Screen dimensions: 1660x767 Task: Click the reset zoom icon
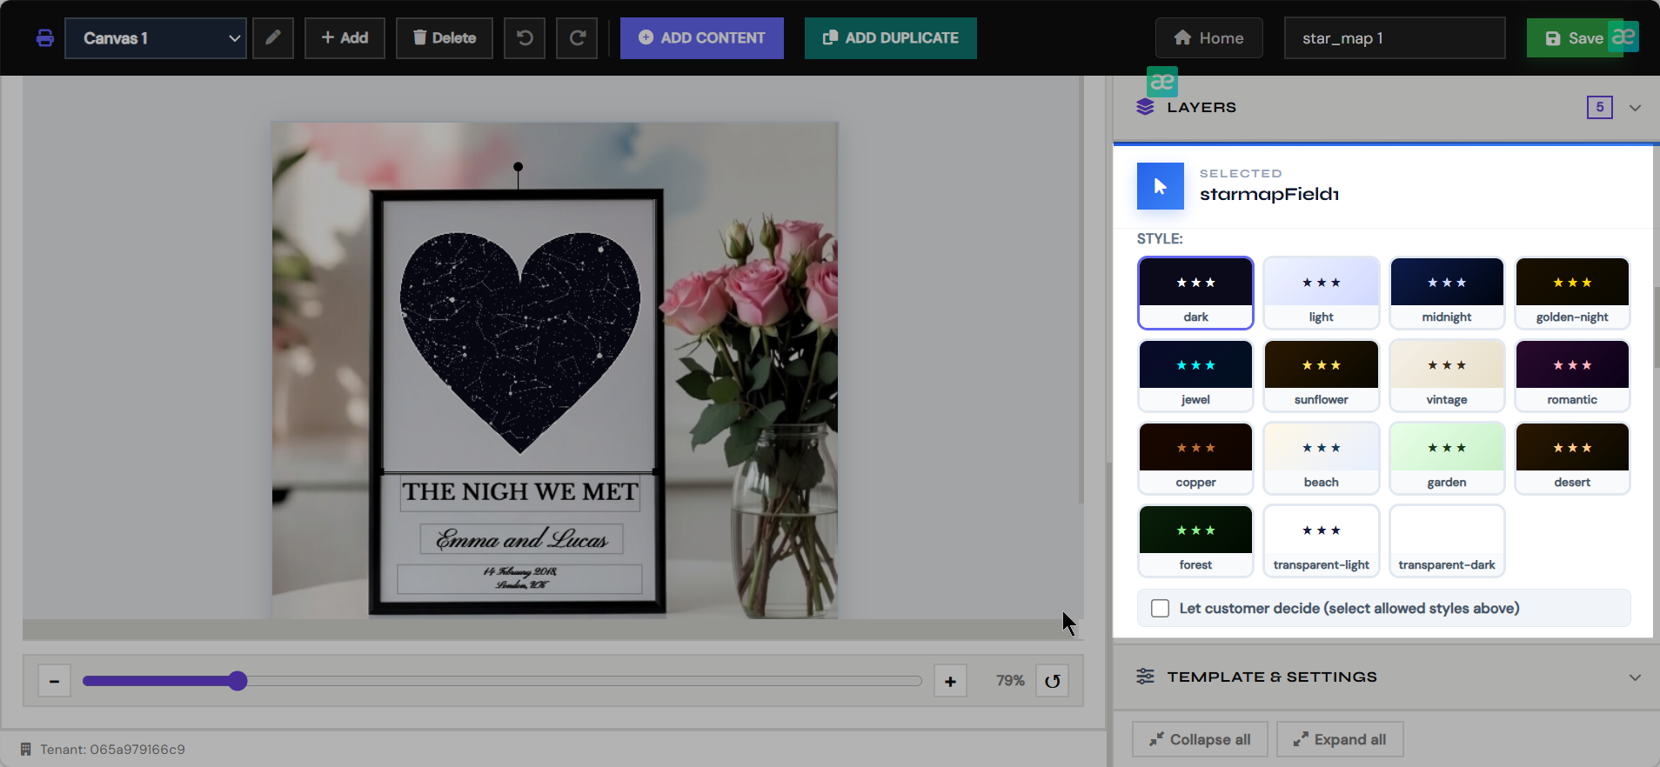tap(1053, 681)
